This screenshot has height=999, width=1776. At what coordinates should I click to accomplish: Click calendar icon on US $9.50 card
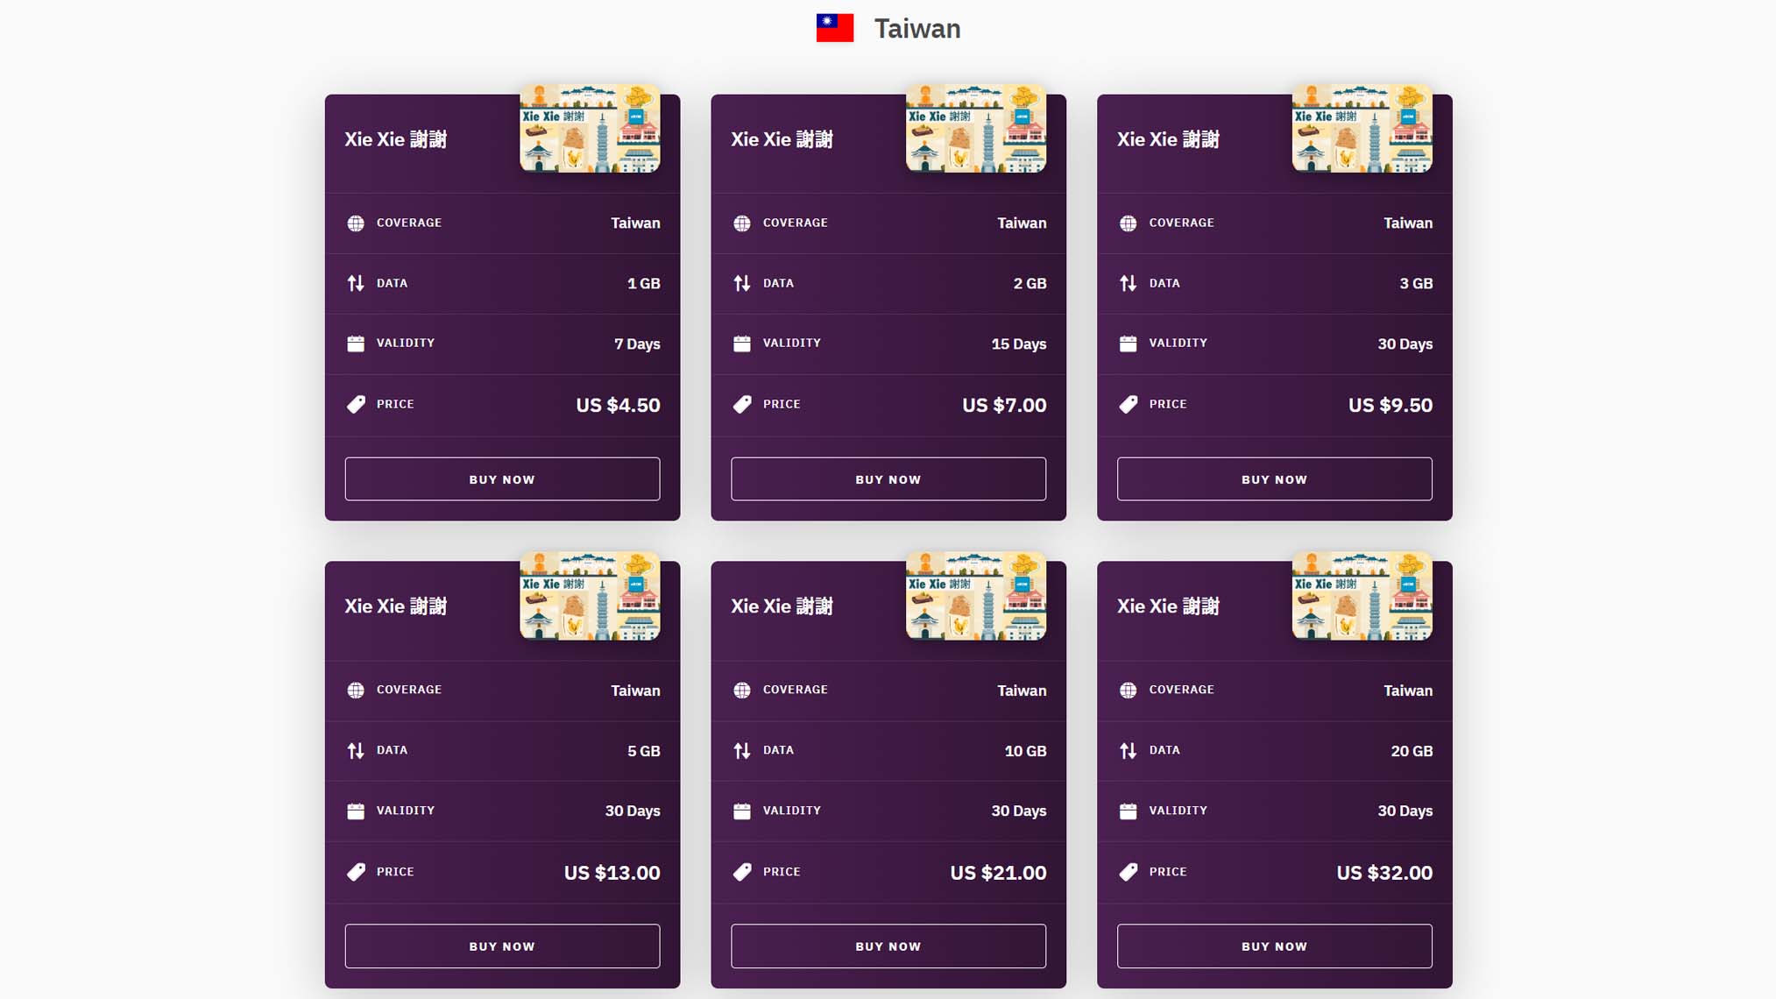coord(1129,344)
